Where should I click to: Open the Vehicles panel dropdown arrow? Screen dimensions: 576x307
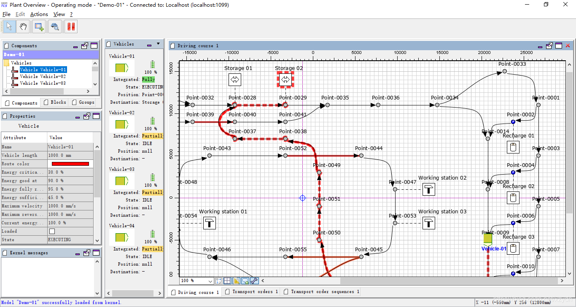tap(159, 44)
